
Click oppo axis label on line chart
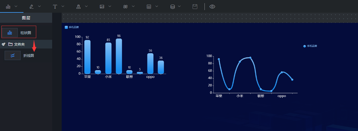(282, 96)
